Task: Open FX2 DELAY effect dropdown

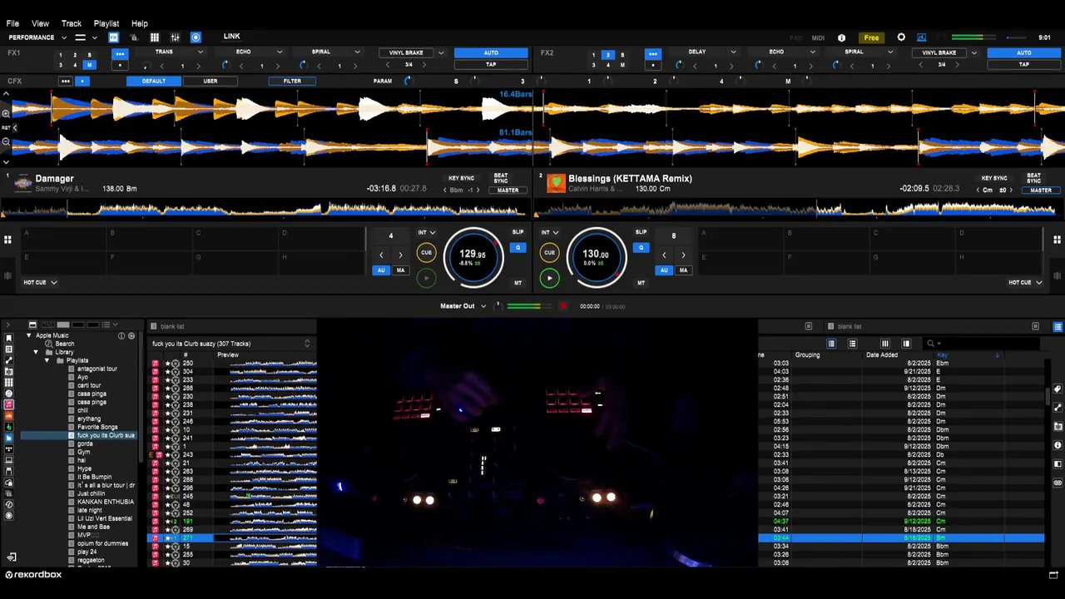Action: pos(733,52)
